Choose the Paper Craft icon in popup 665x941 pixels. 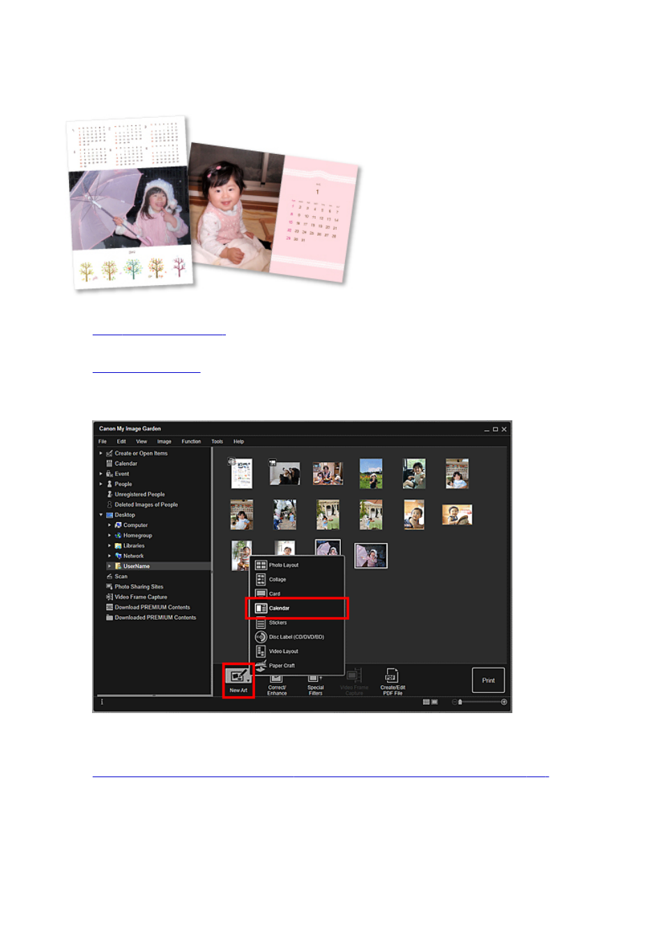[261, 666]
